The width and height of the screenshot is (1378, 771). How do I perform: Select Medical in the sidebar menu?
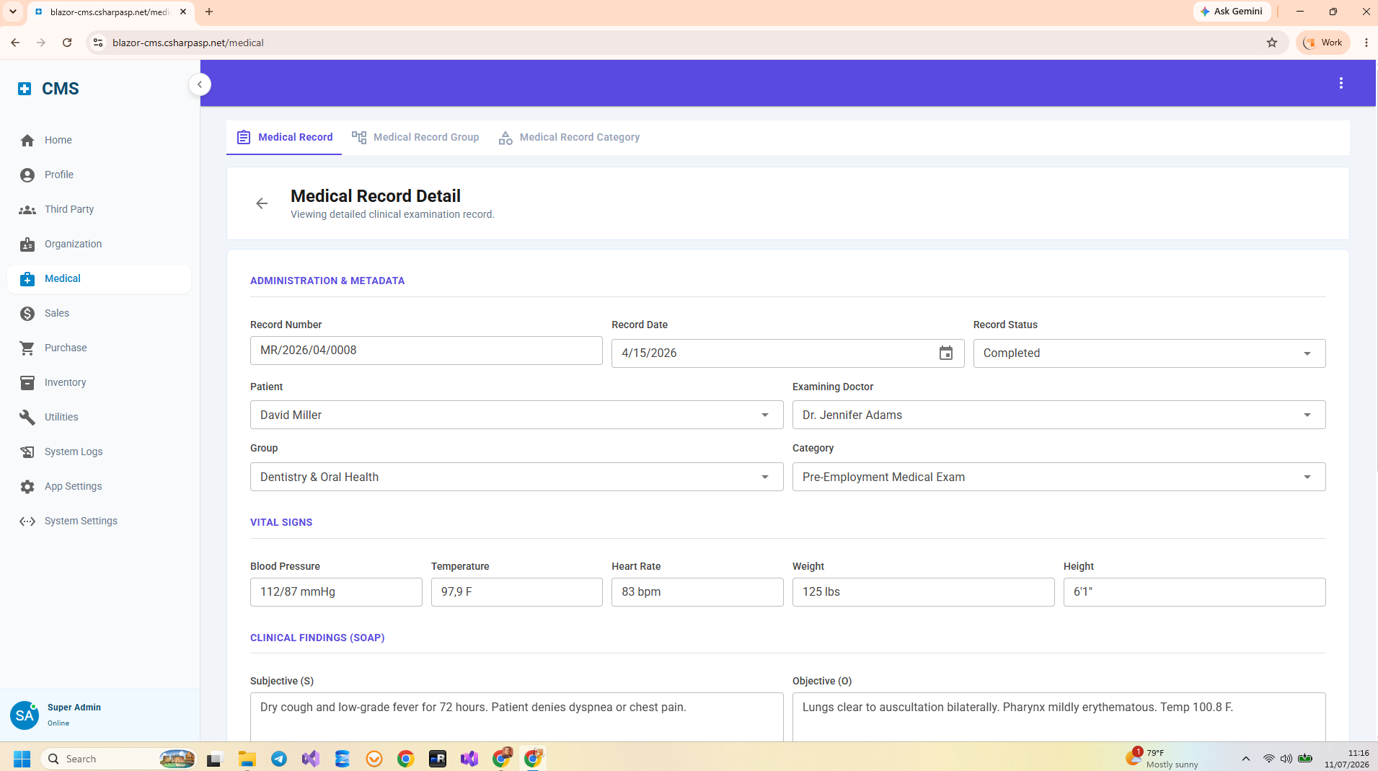coord(100,279)
